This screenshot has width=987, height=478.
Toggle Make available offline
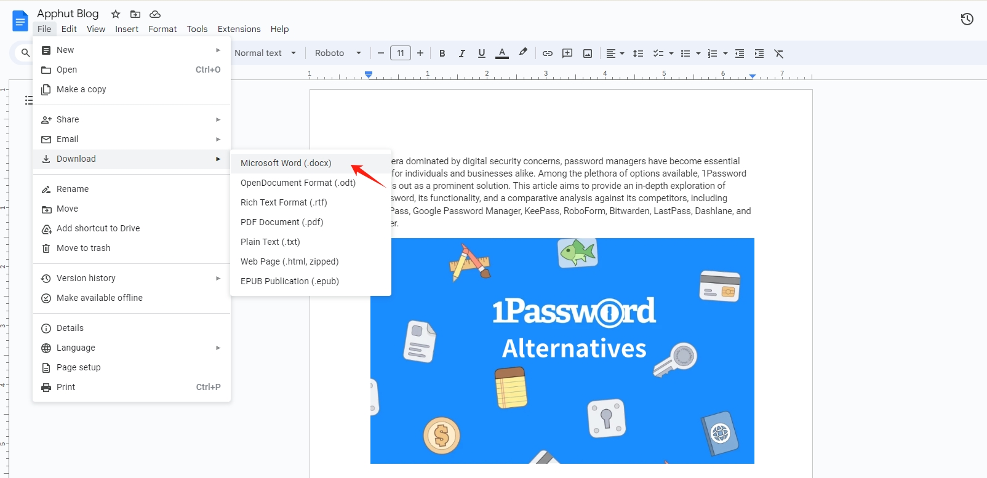pos(132,298)
